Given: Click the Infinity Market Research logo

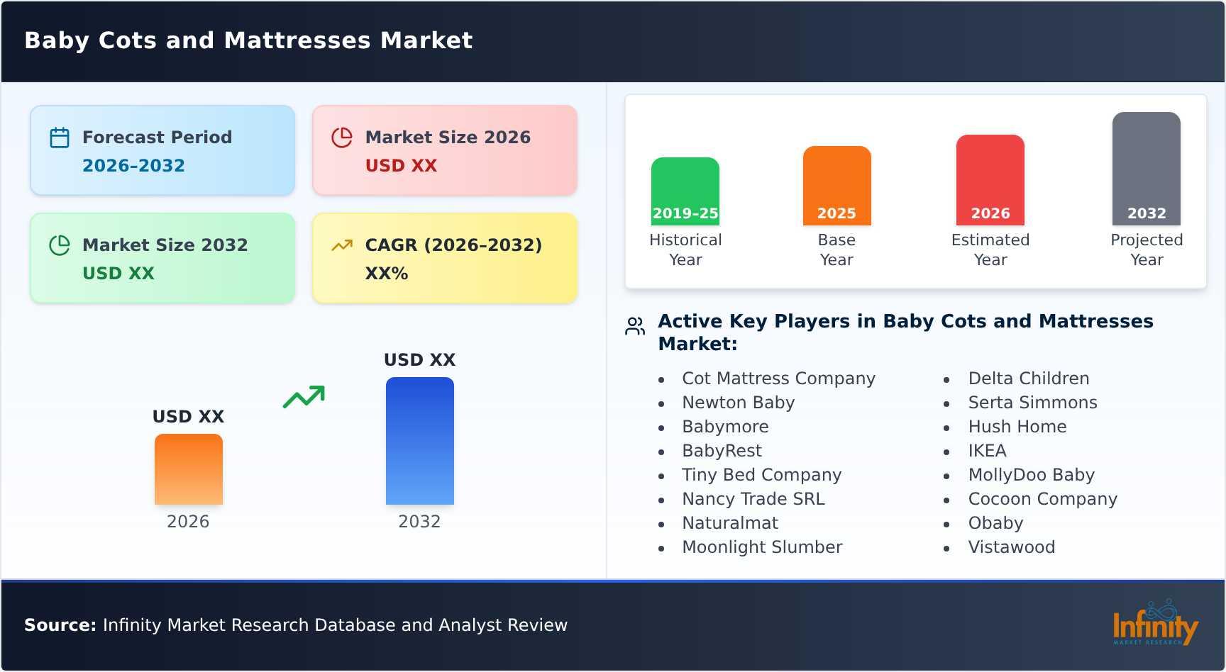Looking at the screenshot, I should pos(1155,624).
